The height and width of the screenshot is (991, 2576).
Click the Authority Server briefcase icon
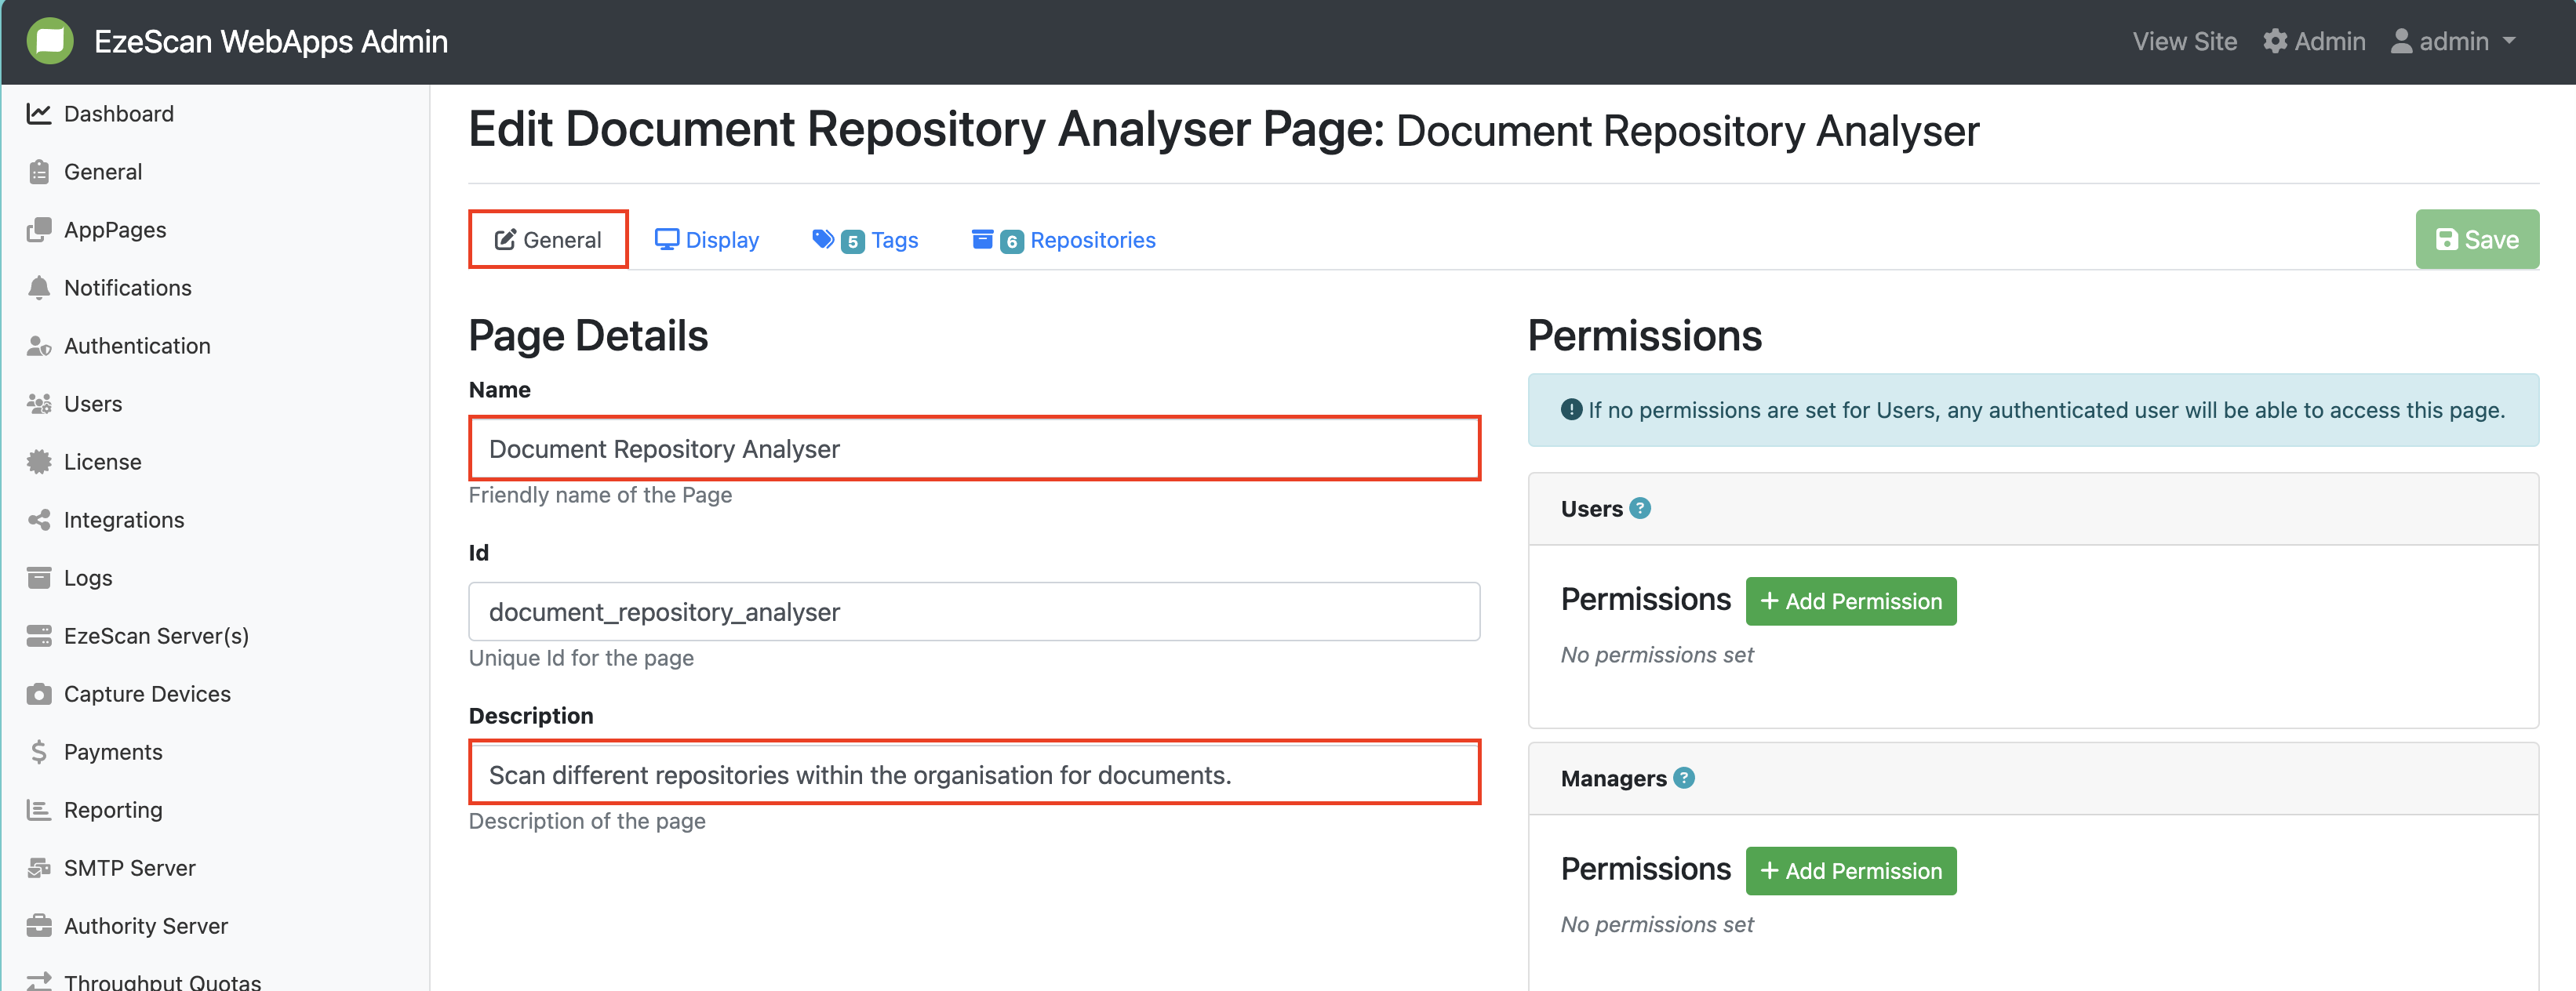point(39,926)
